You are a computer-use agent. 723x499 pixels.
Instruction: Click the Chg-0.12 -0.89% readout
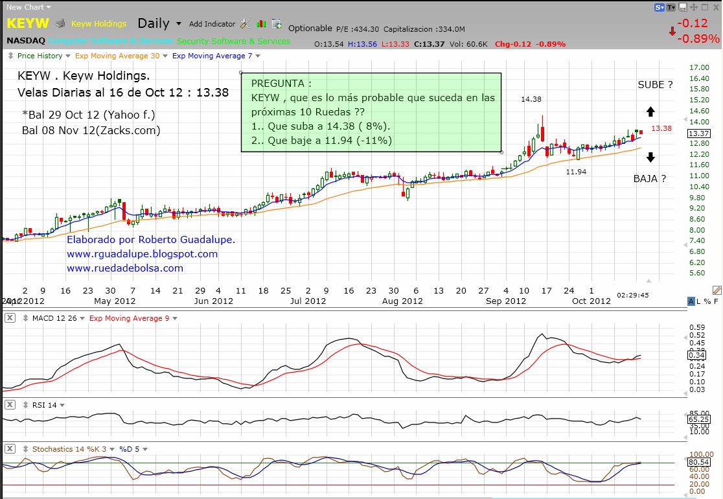[530, 44]
